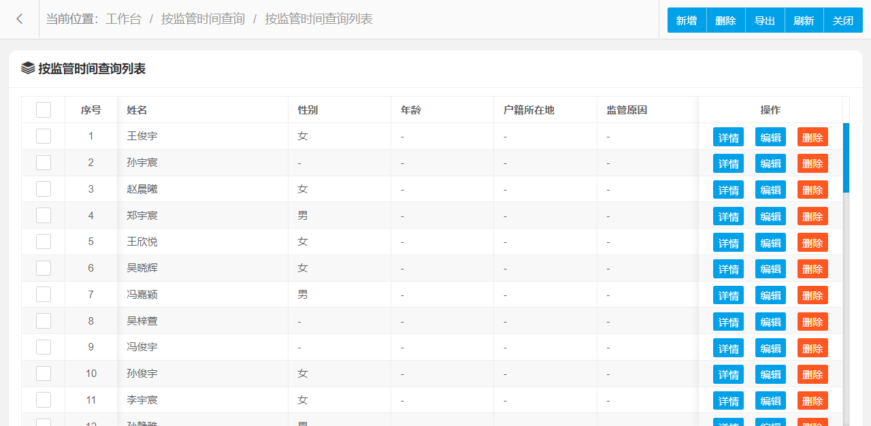
Task: Open 详情 for 王俊宇
Action: pyautogui.click(x=728, y=137)
